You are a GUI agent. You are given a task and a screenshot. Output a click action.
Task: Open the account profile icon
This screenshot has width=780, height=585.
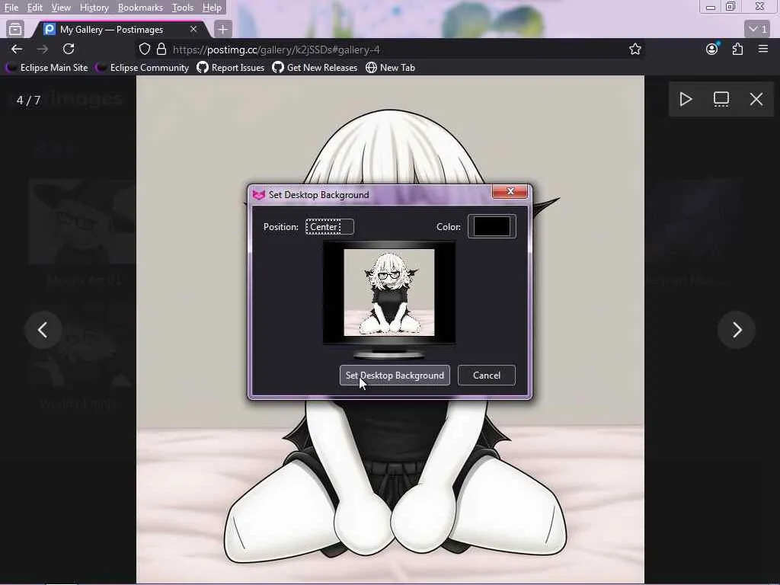point(712,49)
